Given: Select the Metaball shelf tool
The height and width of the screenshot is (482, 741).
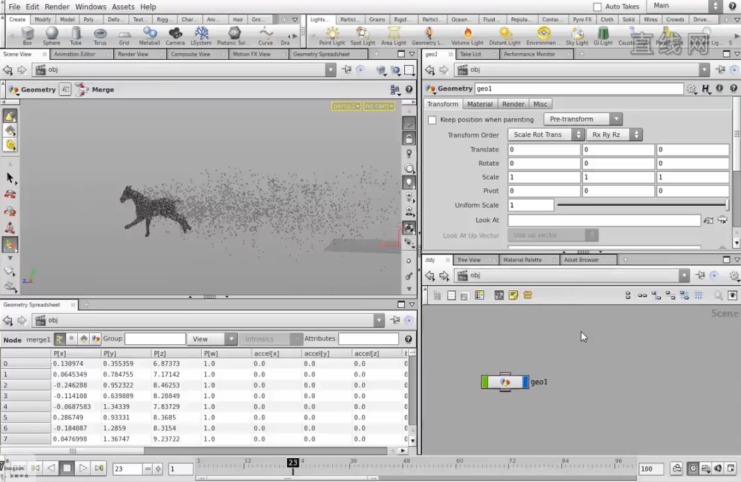Looking at the screenshot, I should pos(149,35).
